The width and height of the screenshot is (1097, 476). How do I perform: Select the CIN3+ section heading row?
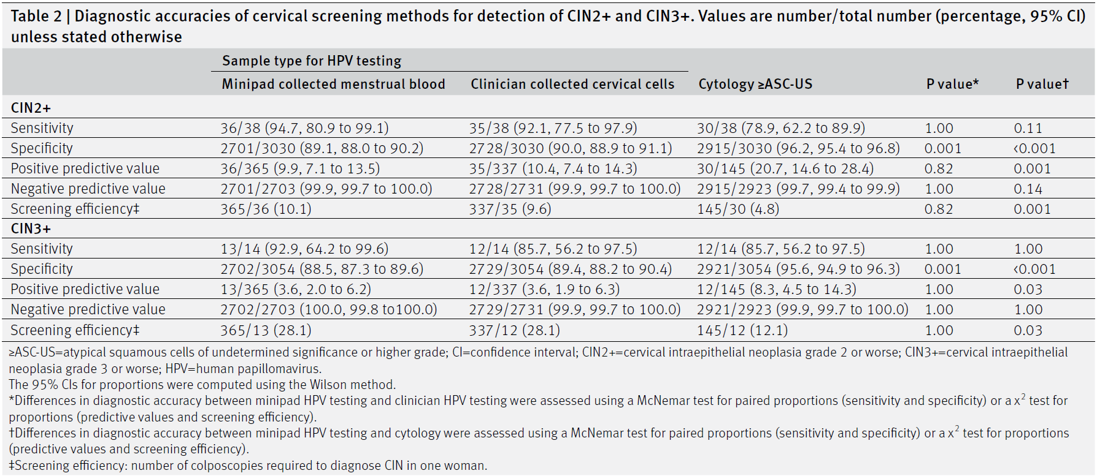click(x=31, y=229)
